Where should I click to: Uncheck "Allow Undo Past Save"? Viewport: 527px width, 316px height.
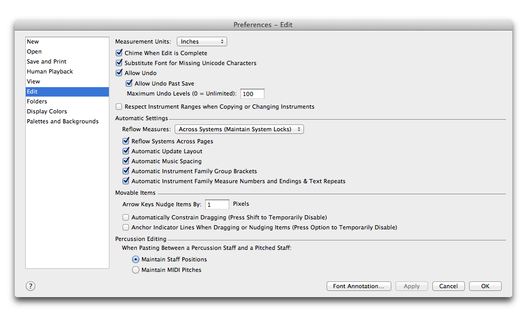[129, 83]
